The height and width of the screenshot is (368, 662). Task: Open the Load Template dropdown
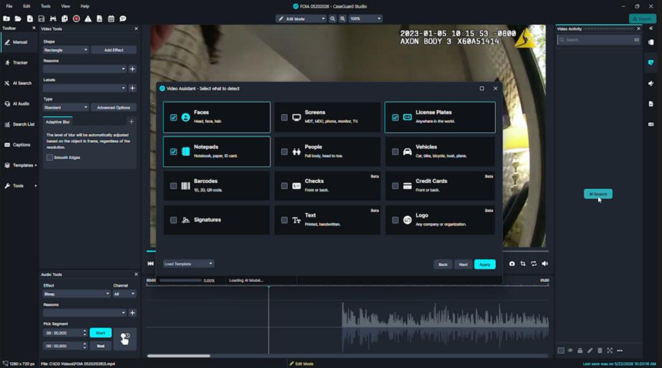click(x=188, y=264)
